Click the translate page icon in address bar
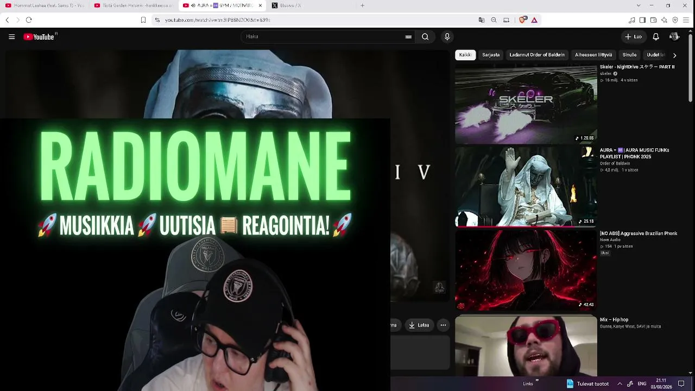Image resolution: width=695 pixels, height=391 pixels. [481, 20]
